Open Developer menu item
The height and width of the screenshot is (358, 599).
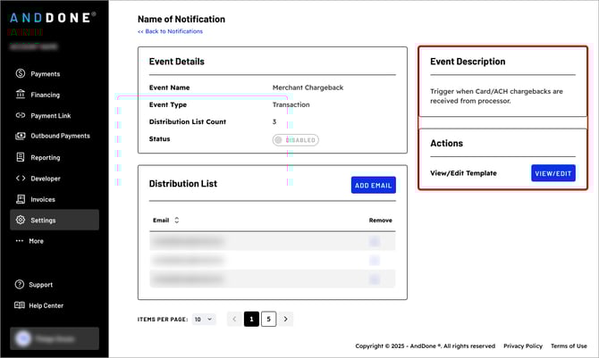point(46,179)
